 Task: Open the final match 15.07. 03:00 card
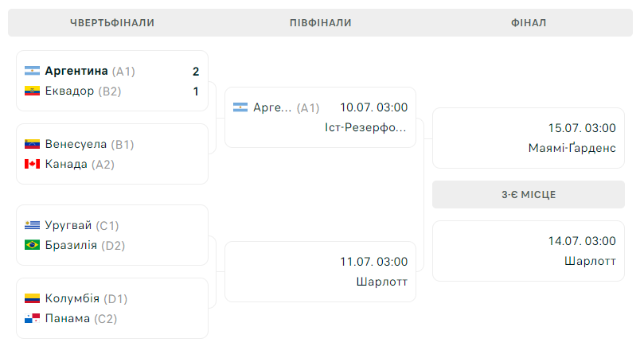[529, 138]
